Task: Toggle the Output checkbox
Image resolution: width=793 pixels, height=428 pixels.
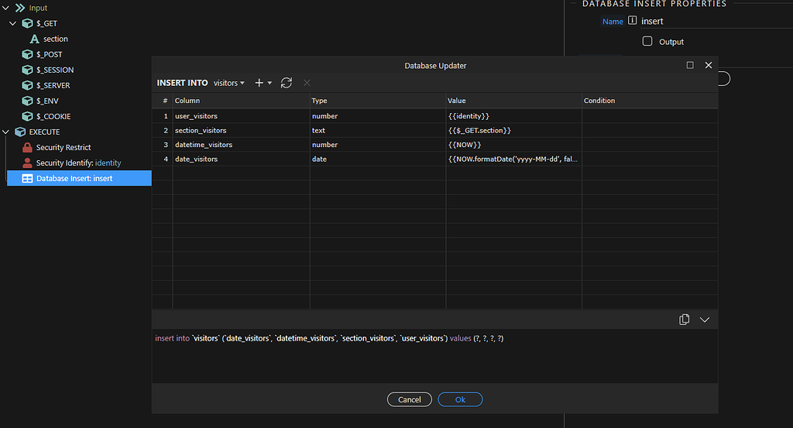Action: [647, 42]
